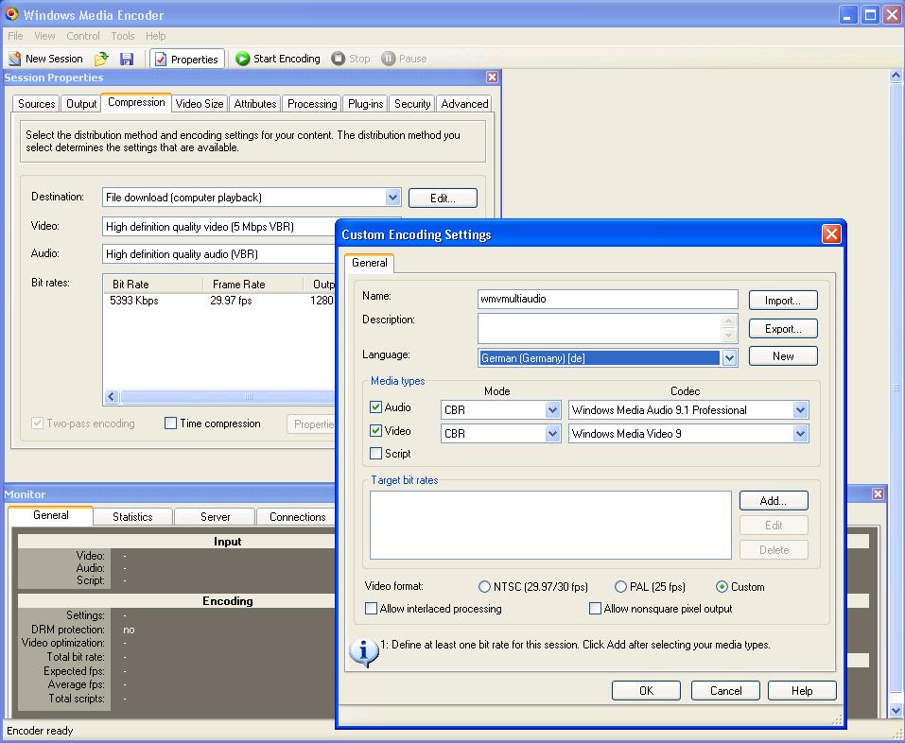
Task: Open the File menu
Action: point(15,36)
